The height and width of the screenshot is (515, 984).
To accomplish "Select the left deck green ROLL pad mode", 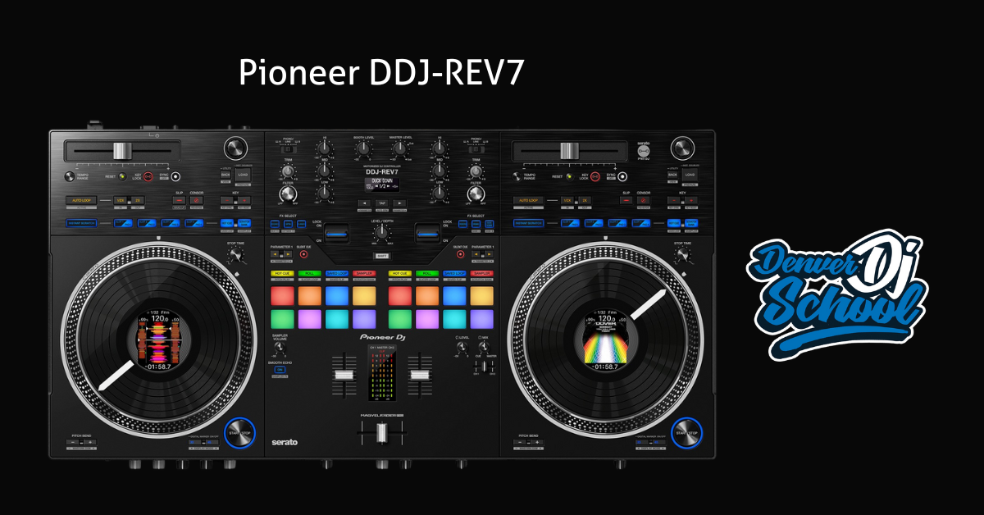I will coord(309,273).
